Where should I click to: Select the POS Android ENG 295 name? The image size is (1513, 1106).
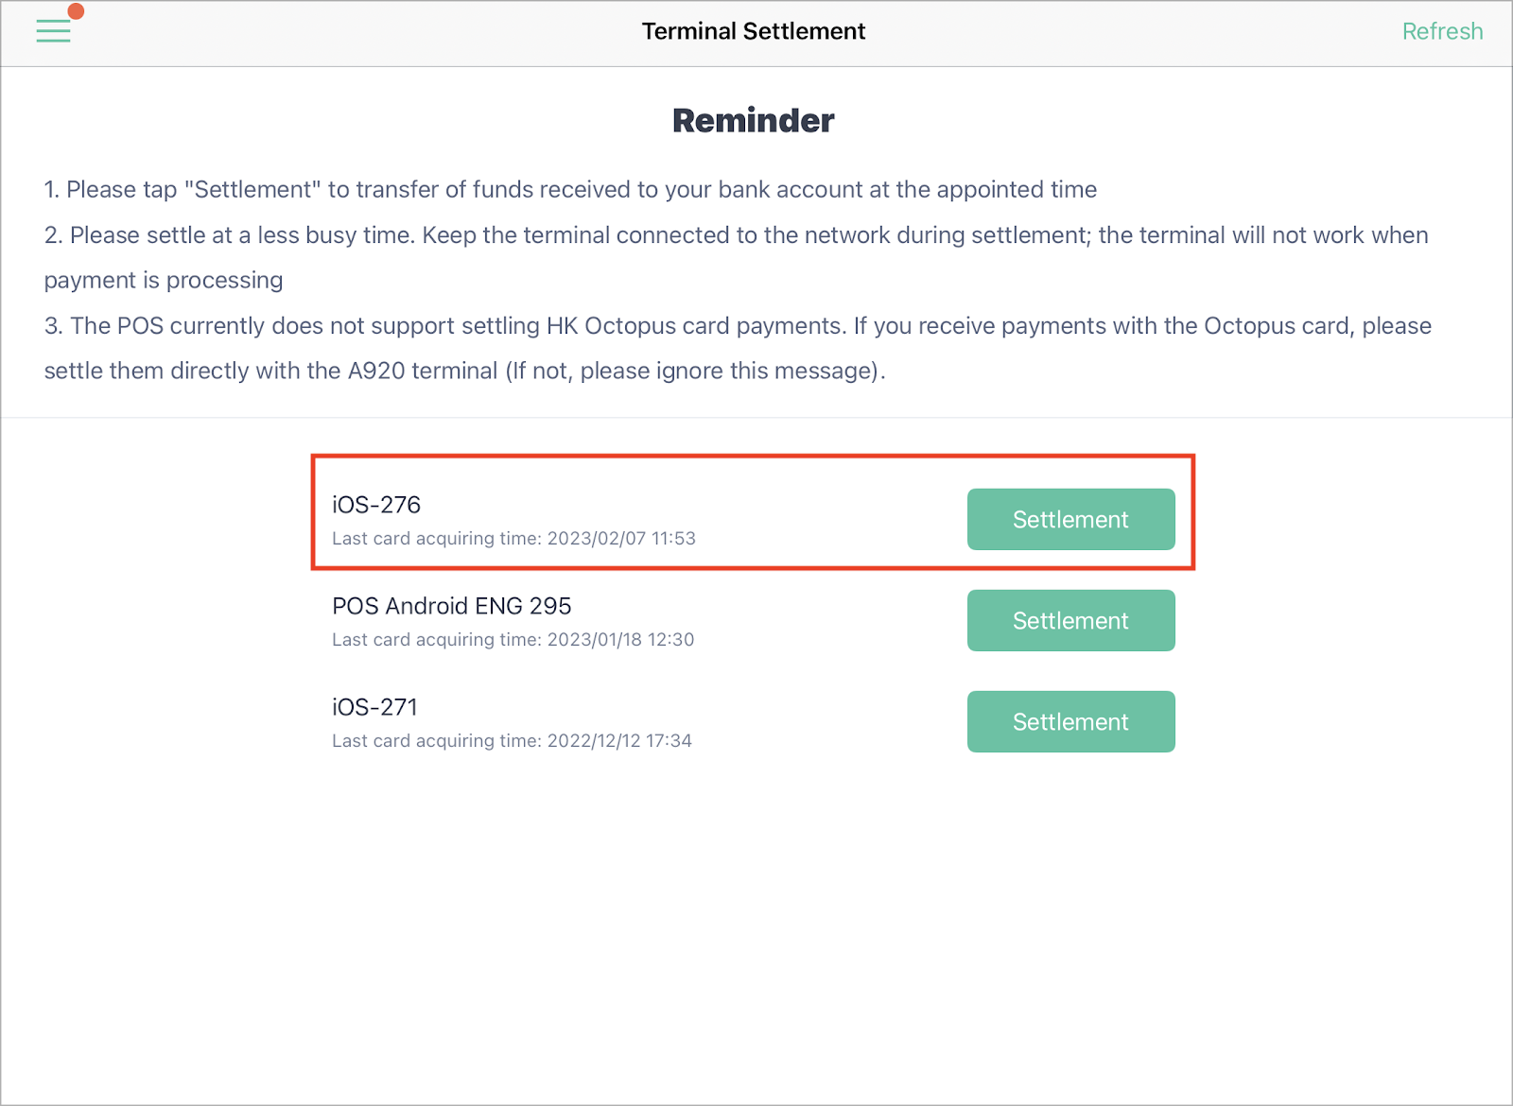tap(452, 606)
